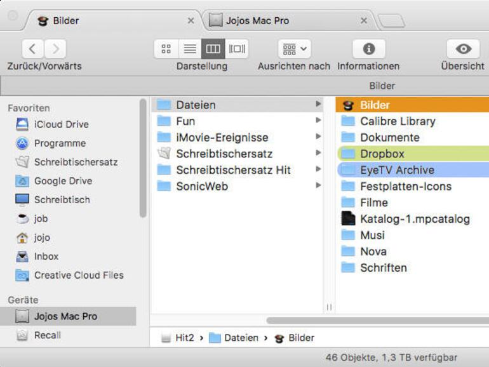Close the Bilder tab
The width and height of the screenshot is (489, 367).
pyautogui.click(x=191, y=21)
